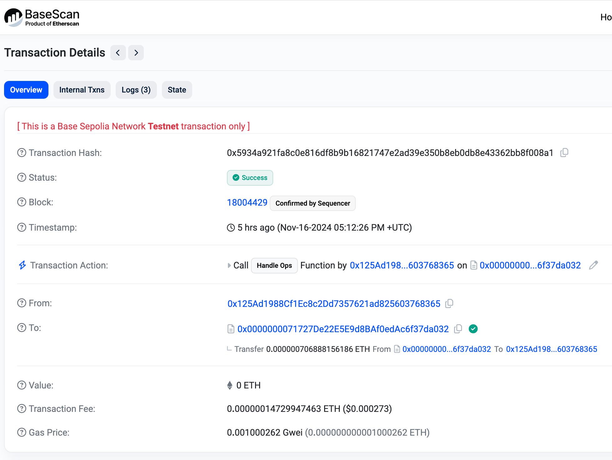Click Transfer From address 0x00000000...6f37da032
Screen dimensions: 612x460
(x=447, y=349)
